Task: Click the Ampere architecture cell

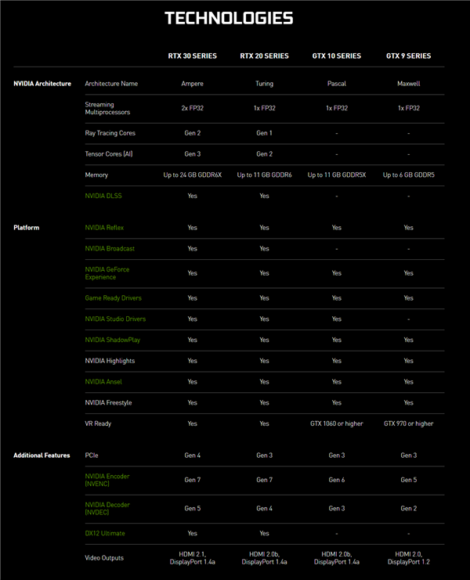Action: click(x=193, y=84)
